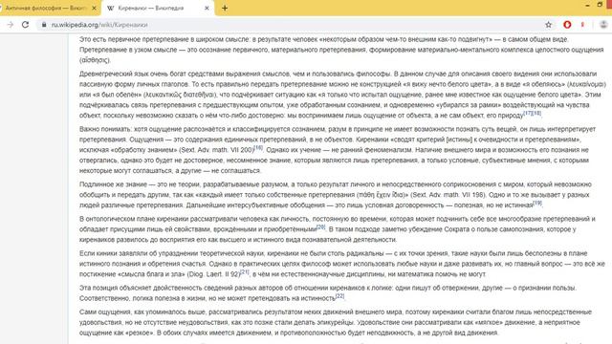Click the Wikipedia favicon on the active tab

[x=111, y=8]
